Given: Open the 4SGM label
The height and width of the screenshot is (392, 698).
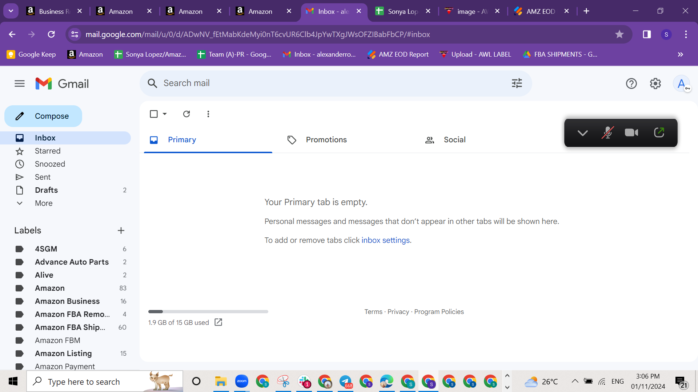Looking at the screenshot, I should tap(65, 249).
